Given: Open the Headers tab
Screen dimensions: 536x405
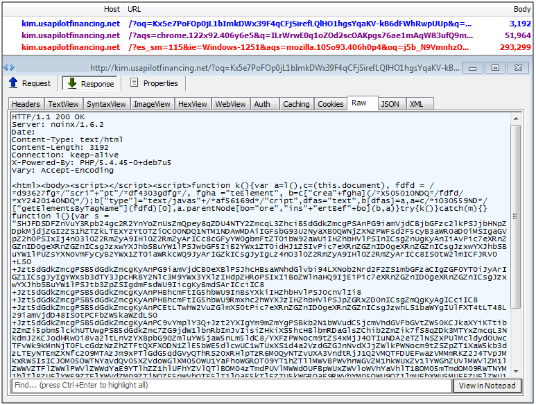Looking at the screenshot, I should 26,104.
